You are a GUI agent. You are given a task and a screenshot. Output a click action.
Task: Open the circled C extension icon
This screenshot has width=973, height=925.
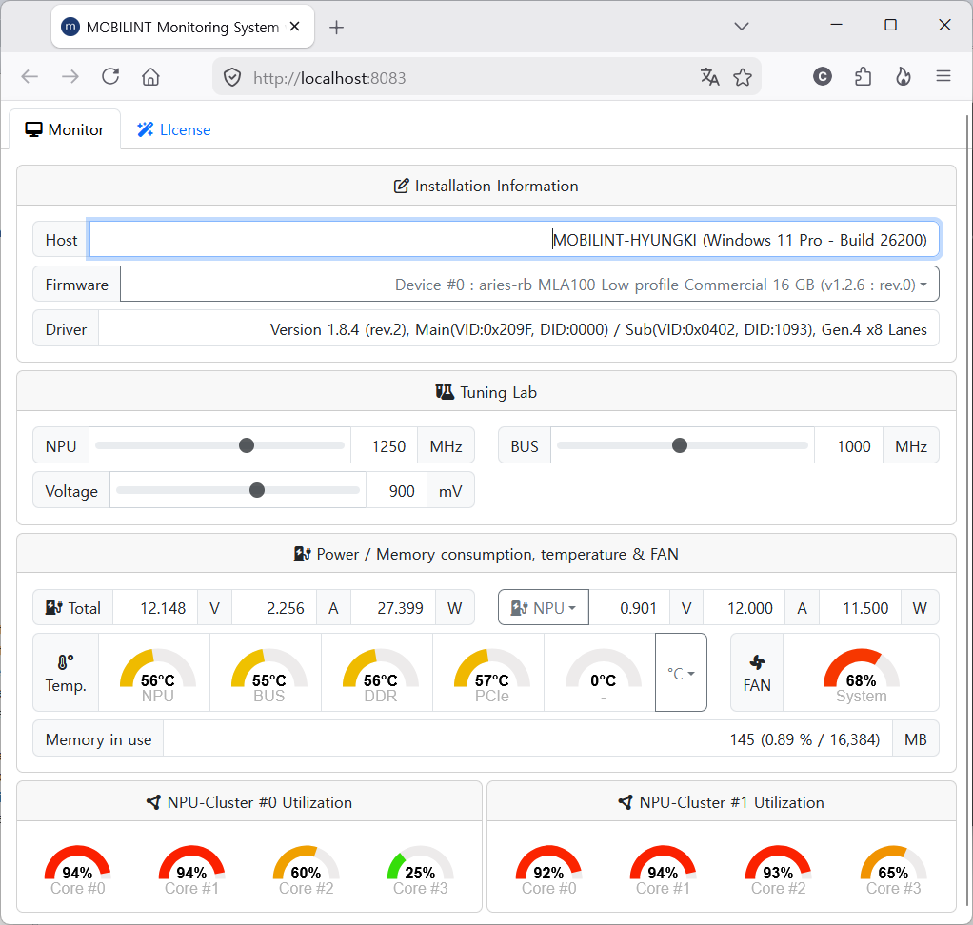823,76
